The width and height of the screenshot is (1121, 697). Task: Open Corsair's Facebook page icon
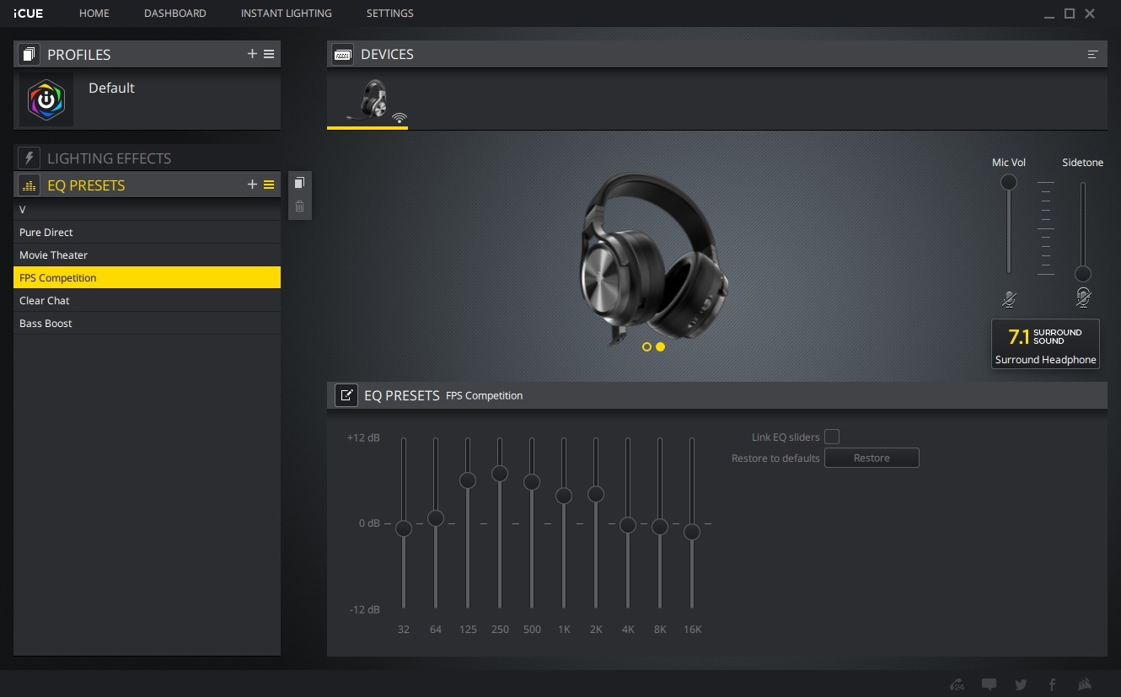coord(1052,684)
